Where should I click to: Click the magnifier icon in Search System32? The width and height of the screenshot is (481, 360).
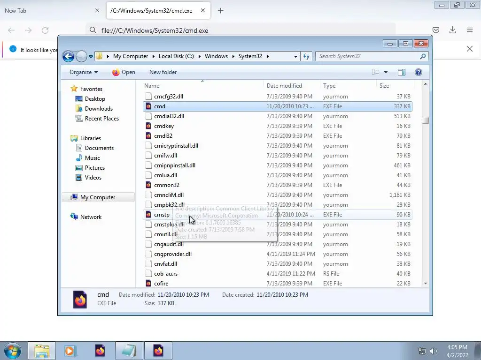pos(423,56)
